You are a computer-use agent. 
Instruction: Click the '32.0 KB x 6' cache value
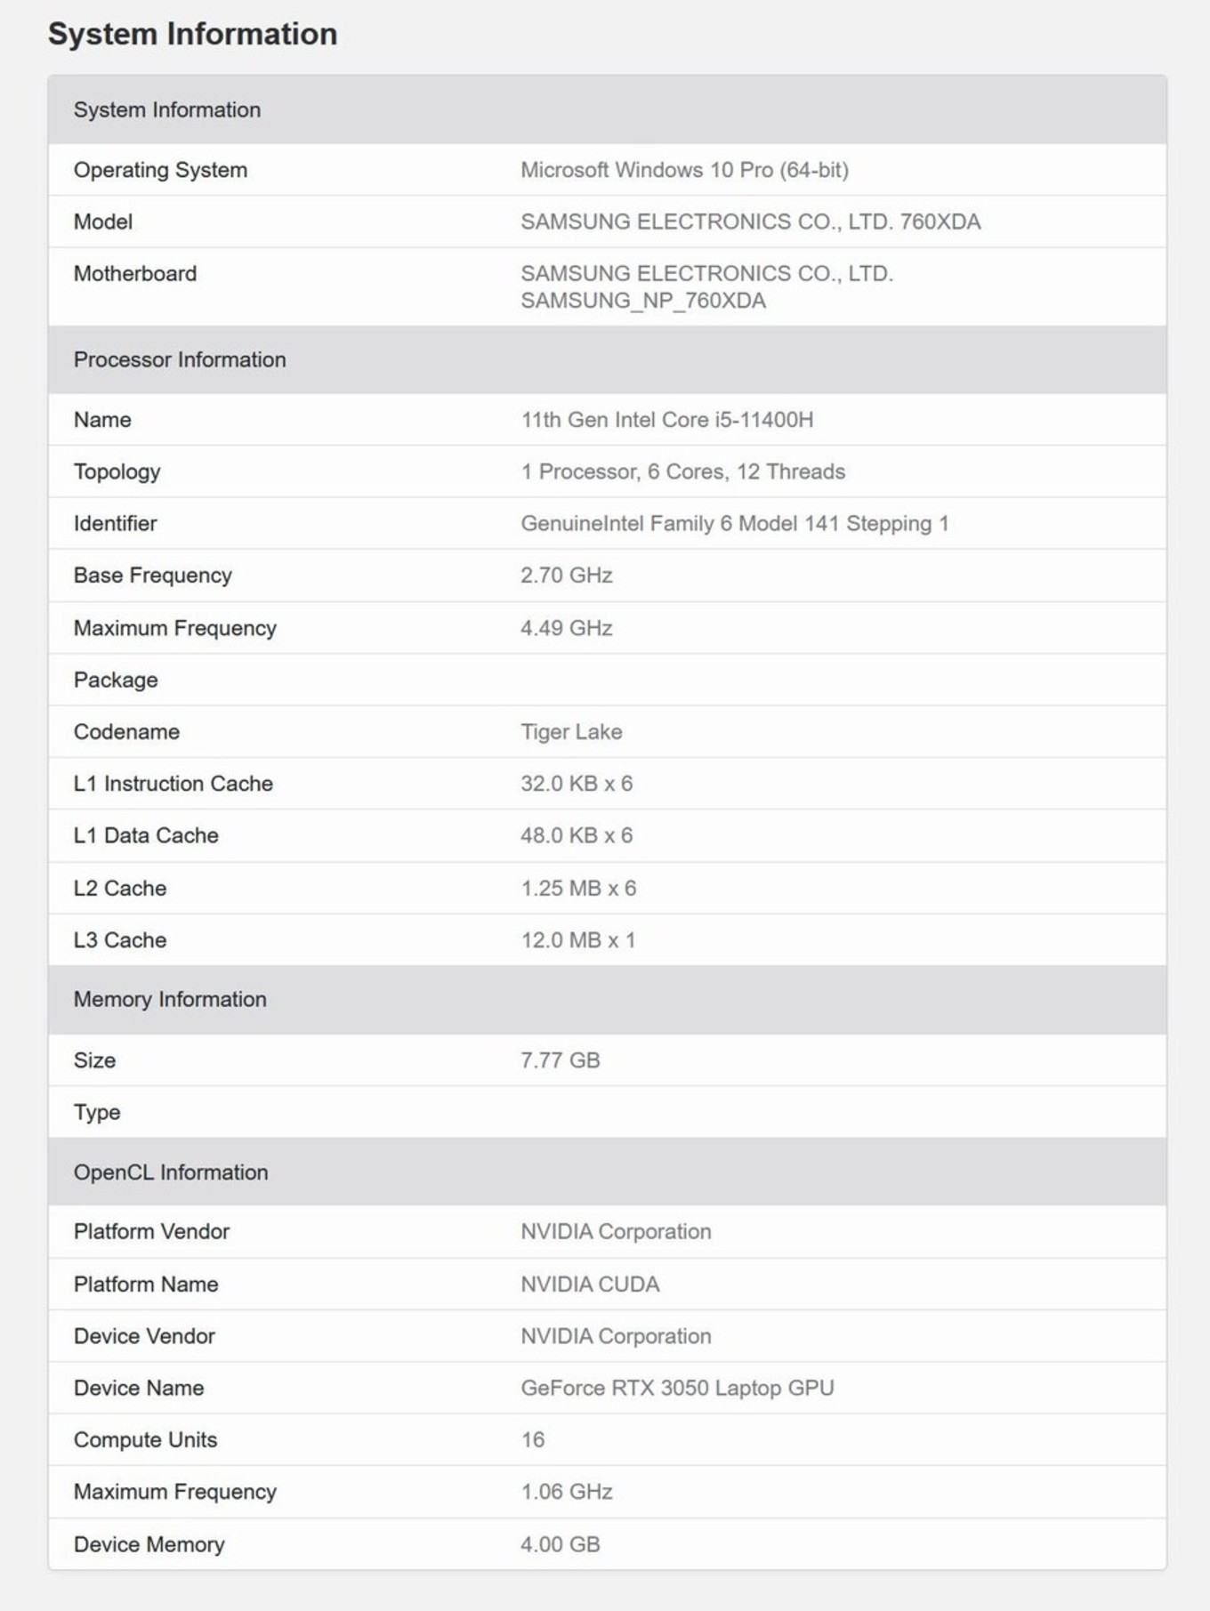[577, 784]
